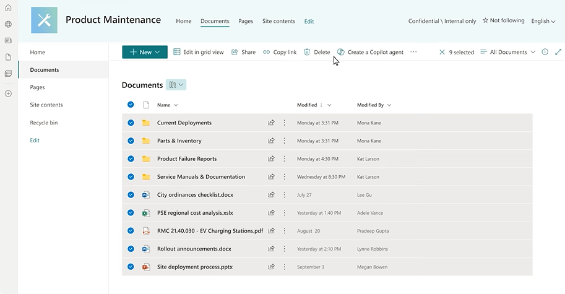Open the English language dropdown
The image size is (565, 294).
543,21
